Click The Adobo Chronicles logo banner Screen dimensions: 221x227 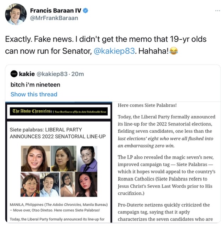pyautogui.click(x=59, y=111)
